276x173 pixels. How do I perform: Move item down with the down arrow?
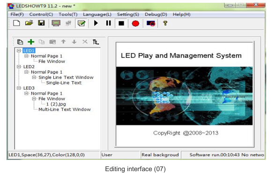pos(75,42)
